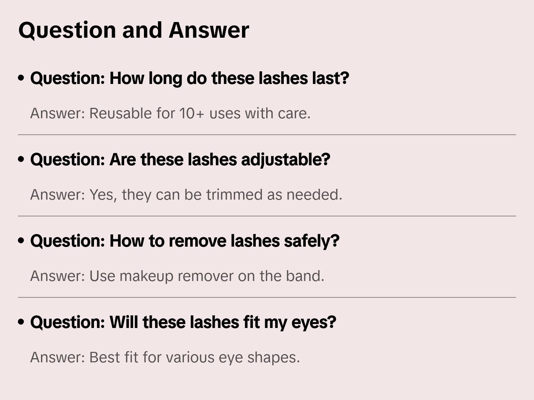Click the bullet before "How to remove lashes safely?"
Viewport: 534px width, 400px height.
coord(21,241)
